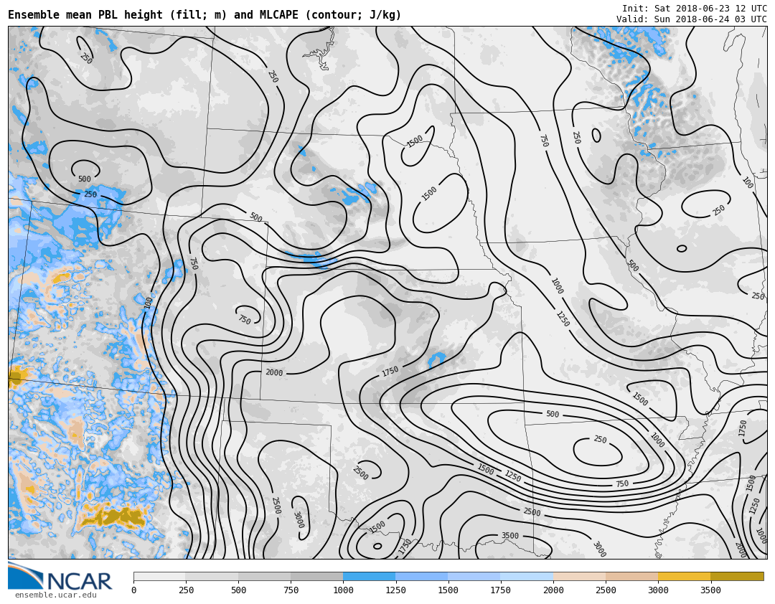Click the NCAR logo
Image resolution: width=775 pixels, height=604 pixels.
coord(61,580)
